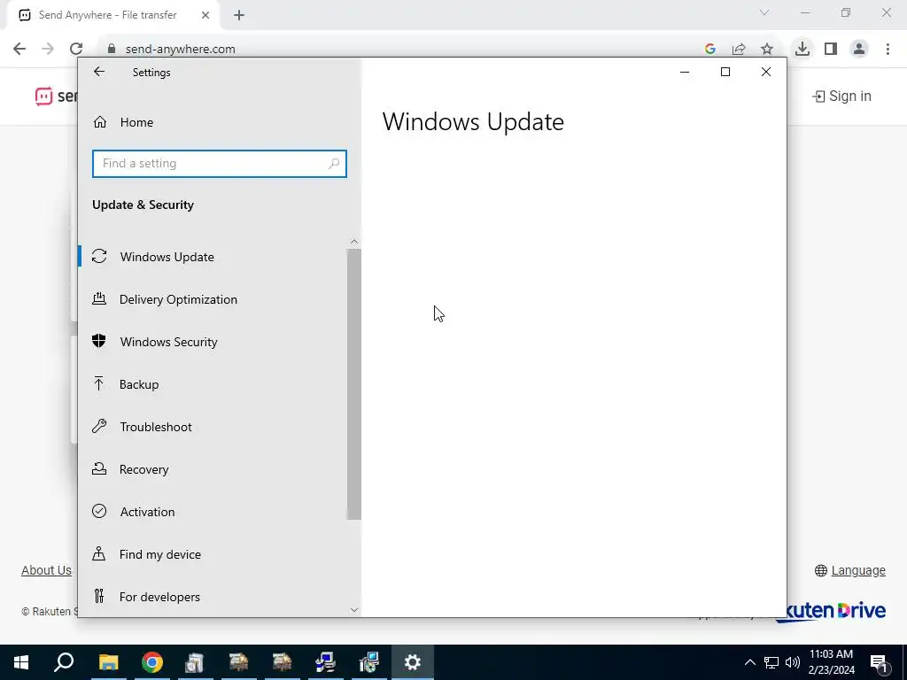
Task: Click About Us link in webpage footer
Action: (x=46, y=570)
